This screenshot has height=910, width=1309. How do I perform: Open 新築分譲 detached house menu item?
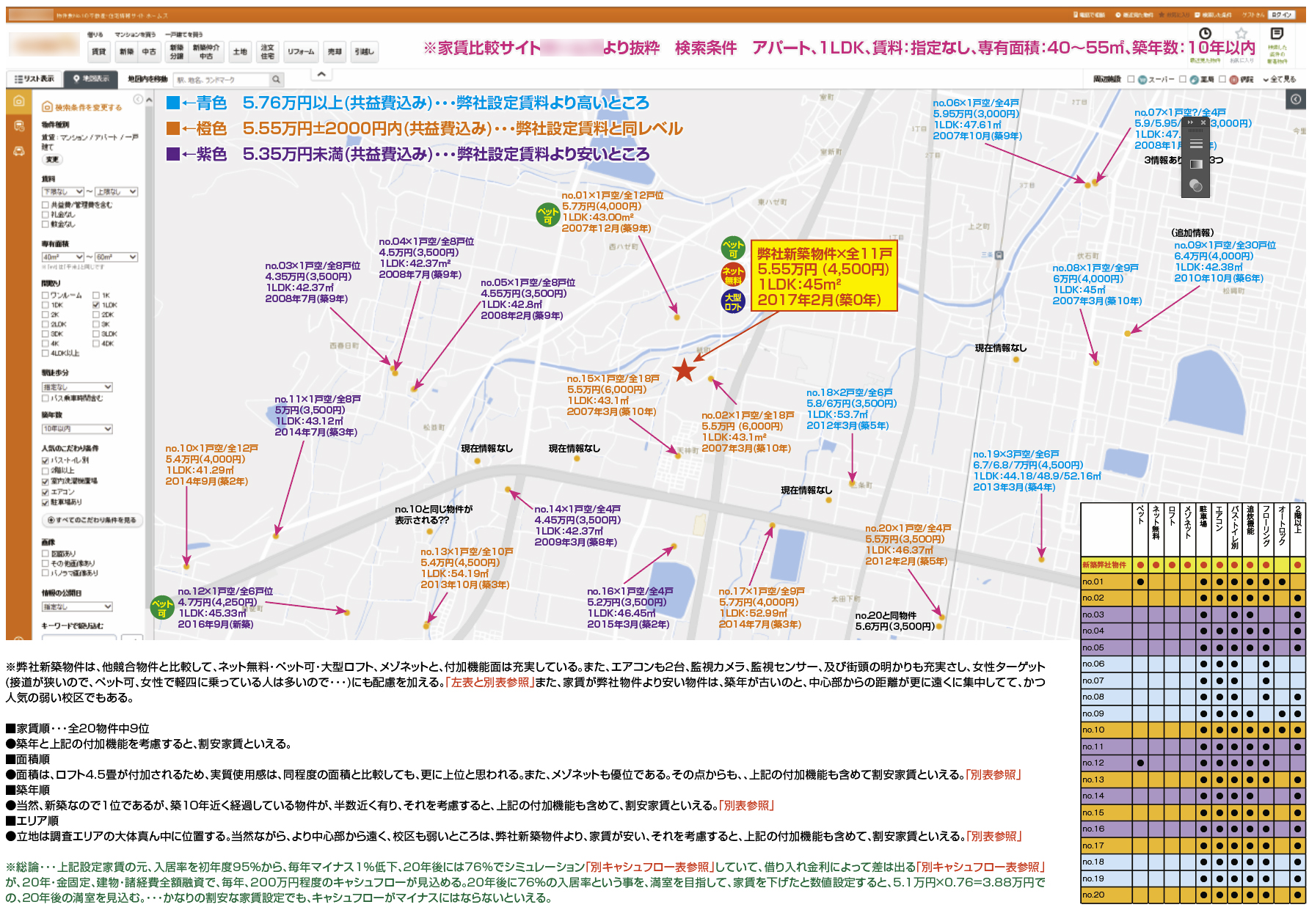[x=177, y=51]
